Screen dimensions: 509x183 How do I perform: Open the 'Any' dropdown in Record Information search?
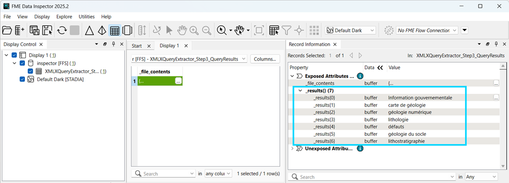[x=481, y=177]
